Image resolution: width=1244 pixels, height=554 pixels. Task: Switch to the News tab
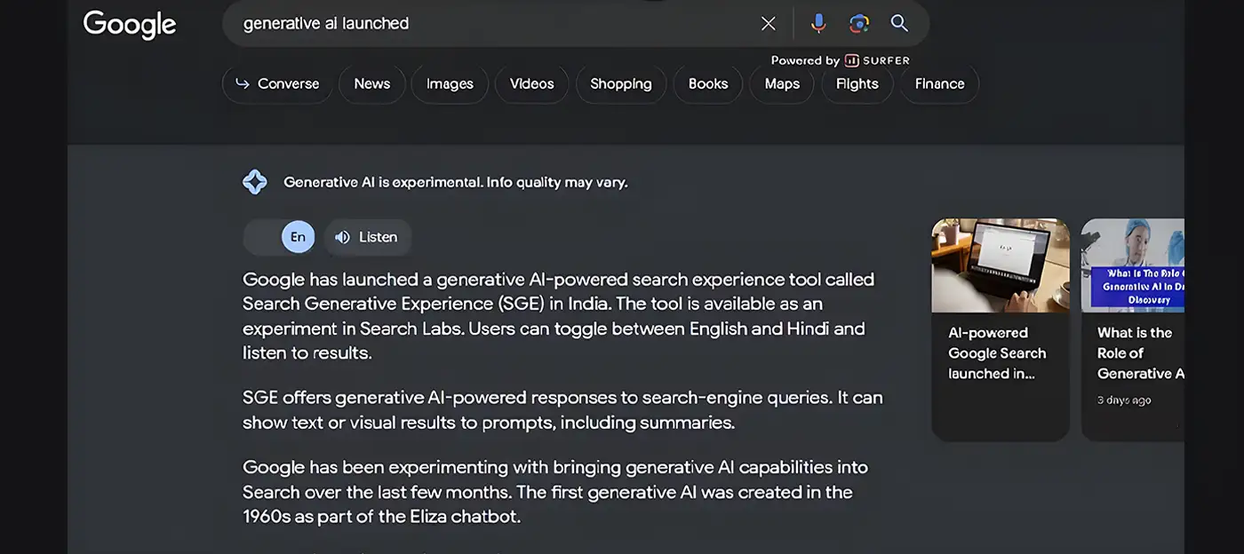(x=371, y=83)
